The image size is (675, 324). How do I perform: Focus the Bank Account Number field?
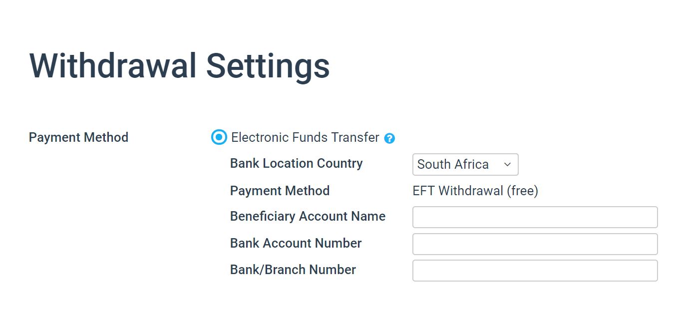(535, 244)
